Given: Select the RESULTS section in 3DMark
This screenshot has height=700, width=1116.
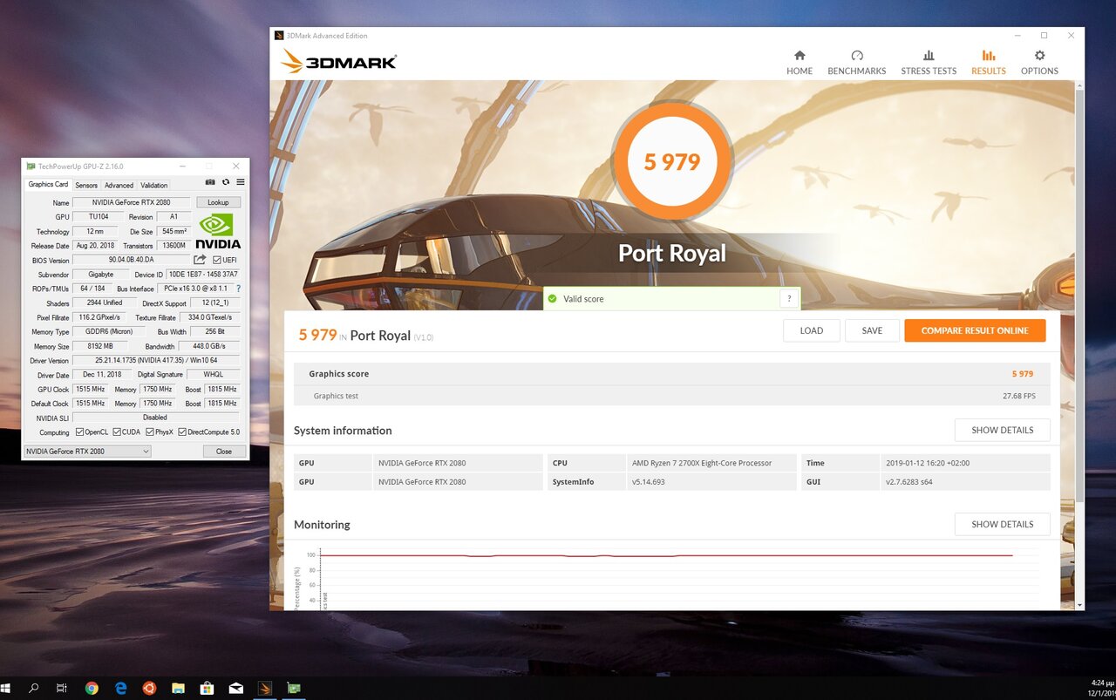Looking at the screenshot, I should click(x=988, y=63).
